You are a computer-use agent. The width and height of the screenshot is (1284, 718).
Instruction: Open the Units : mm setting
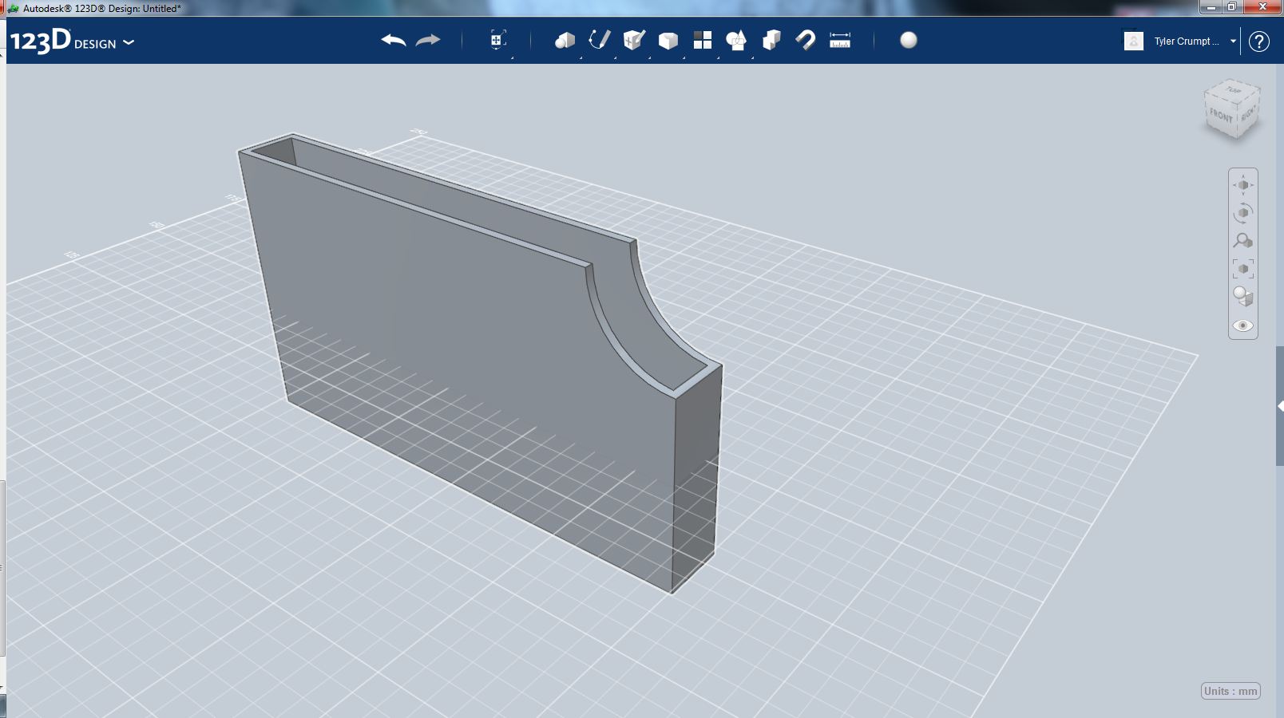1230,691
